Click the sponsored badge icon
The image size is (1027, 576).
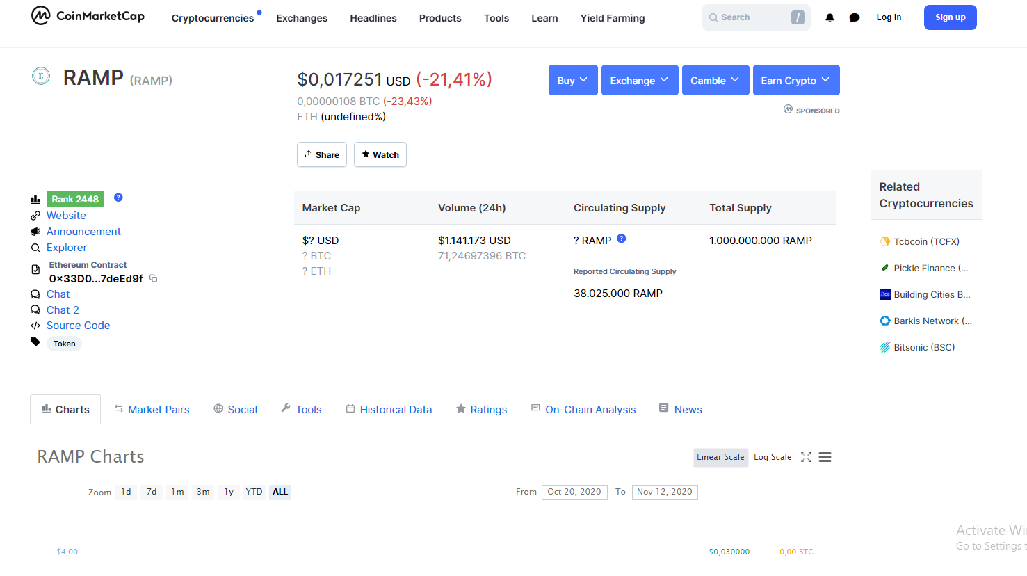click(788, 109)
